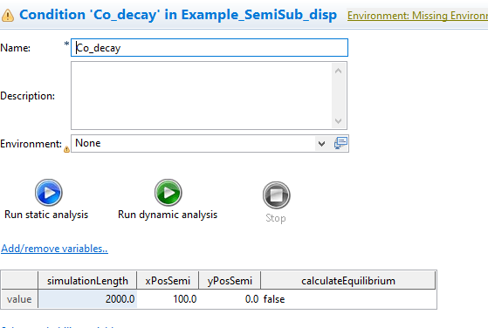Open the environment editor icon beside dropdown
Viewport: 488px width, 328px height.
click(x=340, y=143)
